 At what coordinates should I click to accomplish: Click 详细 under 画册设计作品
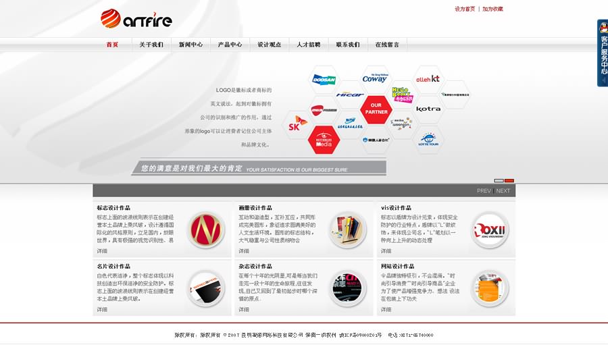[243, 251]
